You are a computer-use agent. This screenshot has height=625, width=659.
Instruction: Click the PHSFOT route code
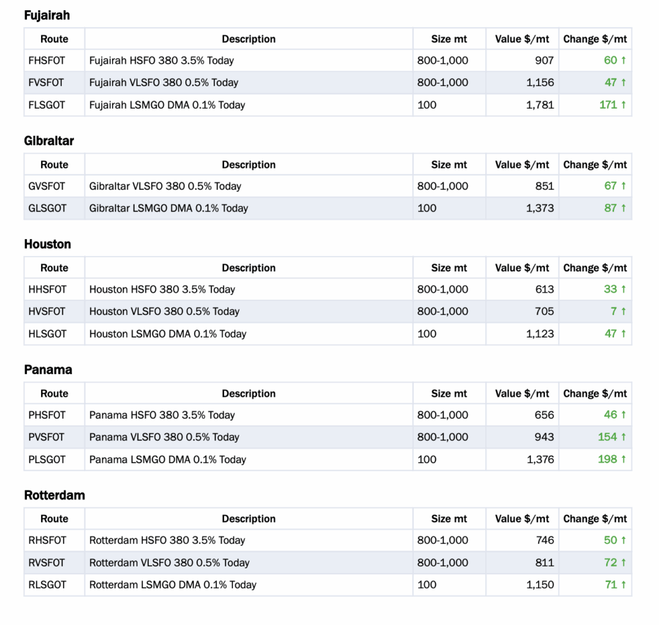click(x=46, y=415)
